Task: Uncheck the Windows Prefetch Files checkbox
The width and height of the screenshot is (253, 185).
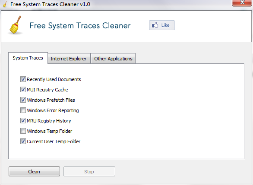Action: click(23, 100)
